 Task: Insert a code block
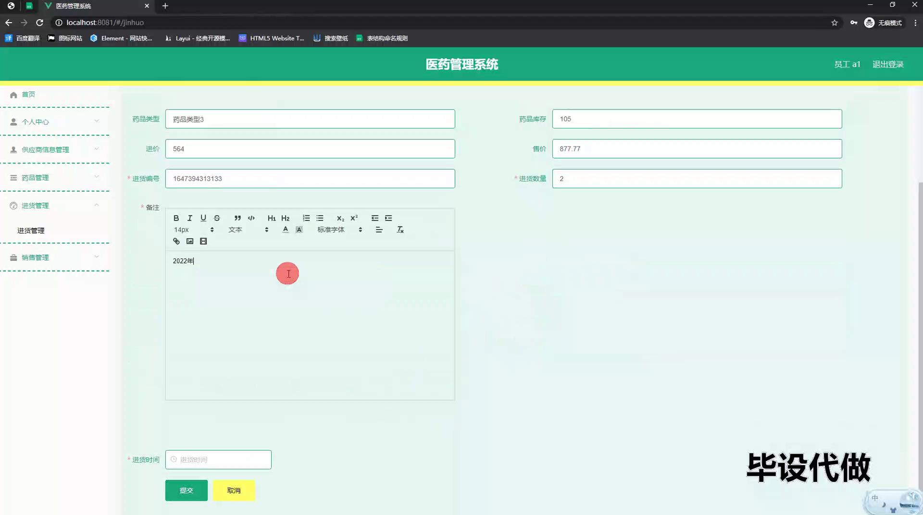[251, 218]
